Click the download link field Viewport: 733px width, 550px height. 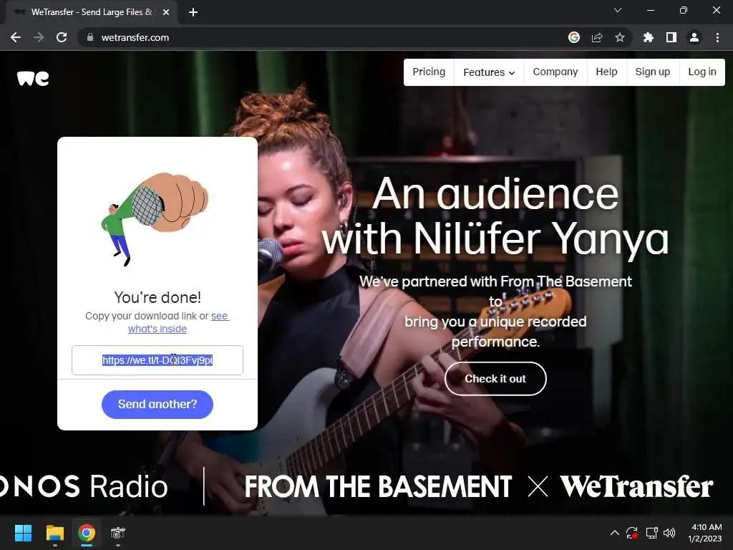(157, 360)
